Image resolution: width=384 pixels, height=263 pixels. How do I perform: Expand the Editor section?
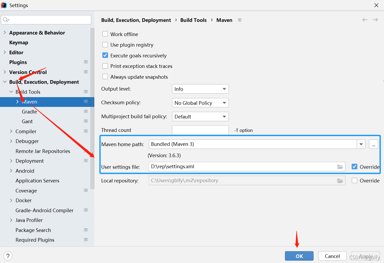[x=5, y=52]
